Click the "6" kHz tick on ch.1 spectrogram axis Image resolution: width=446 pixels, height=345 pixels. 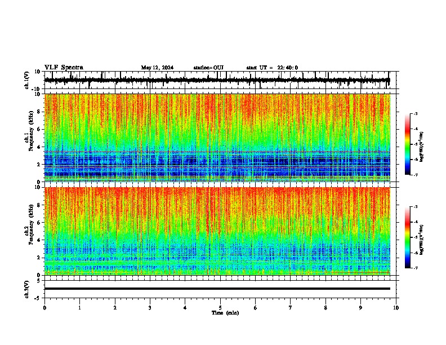(x=39, y=129)
